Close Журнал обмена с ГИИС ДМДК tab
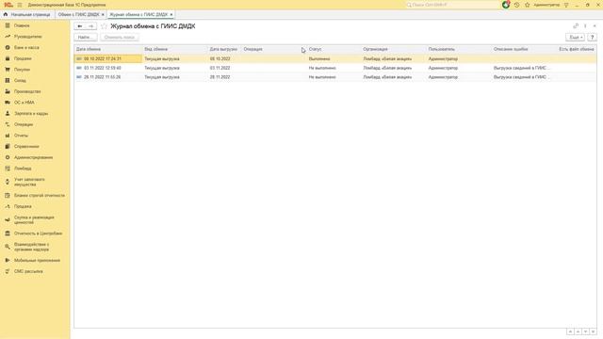This screenshot has width=603, height=339. click(x=171, y=15)
